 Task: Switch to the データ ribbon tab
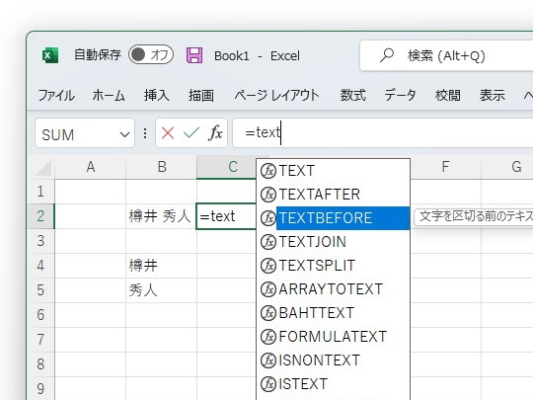click(400, 95)
